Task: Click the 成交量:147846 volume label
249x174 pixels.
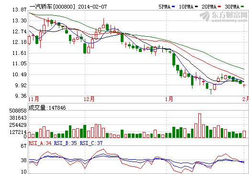Action: [x=47, y=108]
